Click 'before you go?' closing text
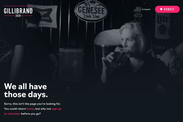This screenshot has width=183, height=122. [x=31, y=114]
